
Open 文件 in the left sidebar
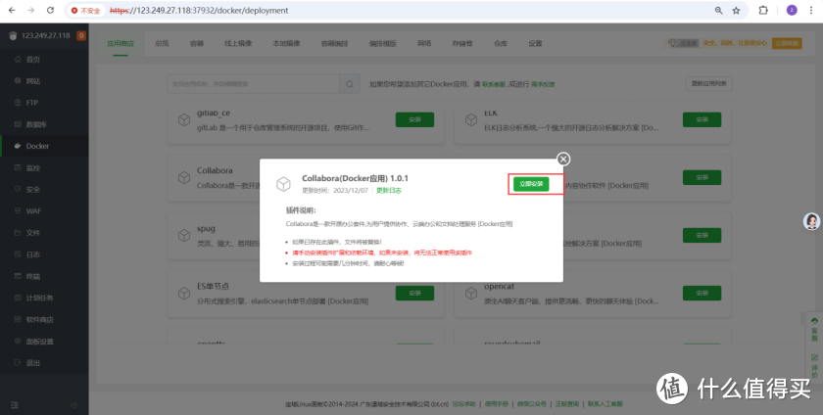click(33, 233)
